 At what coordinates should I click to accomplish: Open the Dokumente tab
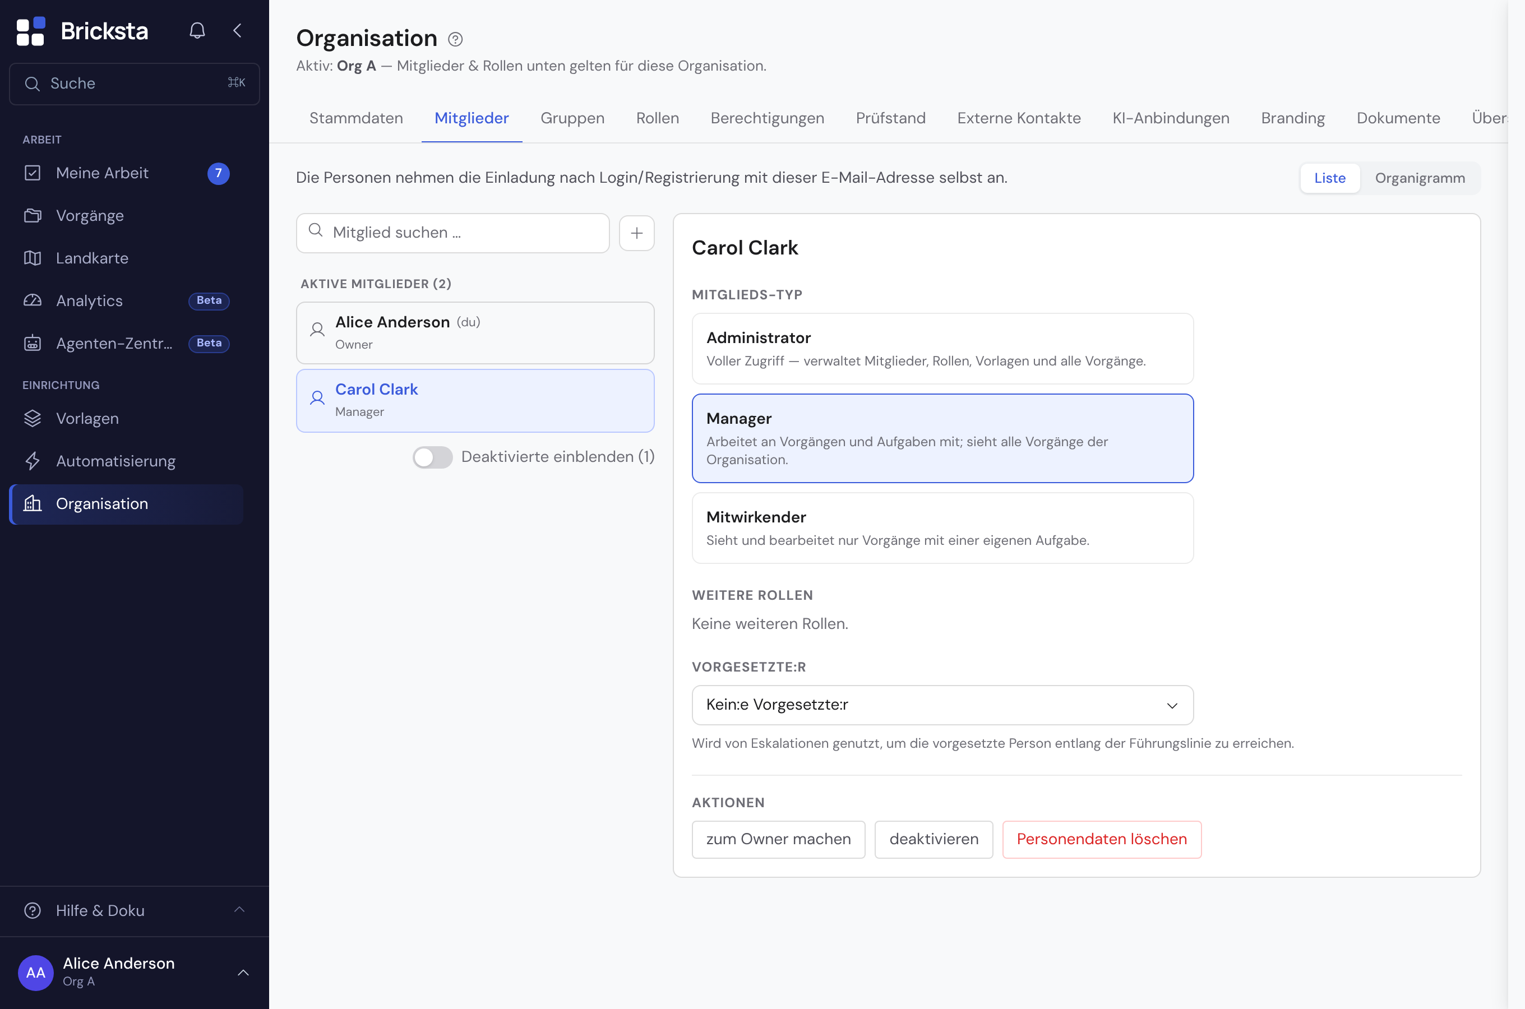coord(1398,118)
